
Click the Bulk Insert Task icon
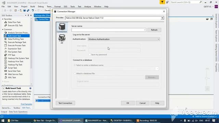(x=5, y=36)
